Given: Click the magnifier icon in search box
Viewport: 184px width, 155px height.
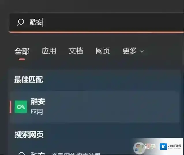Looking at the screenshot, I should click(x=20, y=22).
